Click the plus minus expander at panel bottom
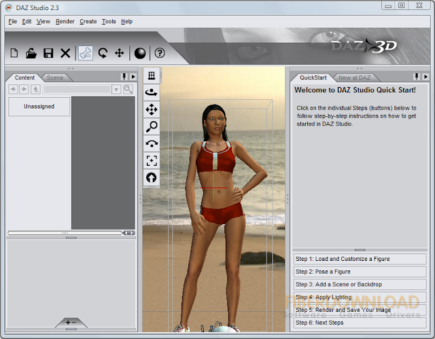 [71, 323]
